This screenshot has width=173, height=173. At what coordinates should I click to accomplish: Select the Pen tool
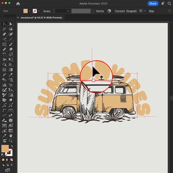(x=4, y=34)
